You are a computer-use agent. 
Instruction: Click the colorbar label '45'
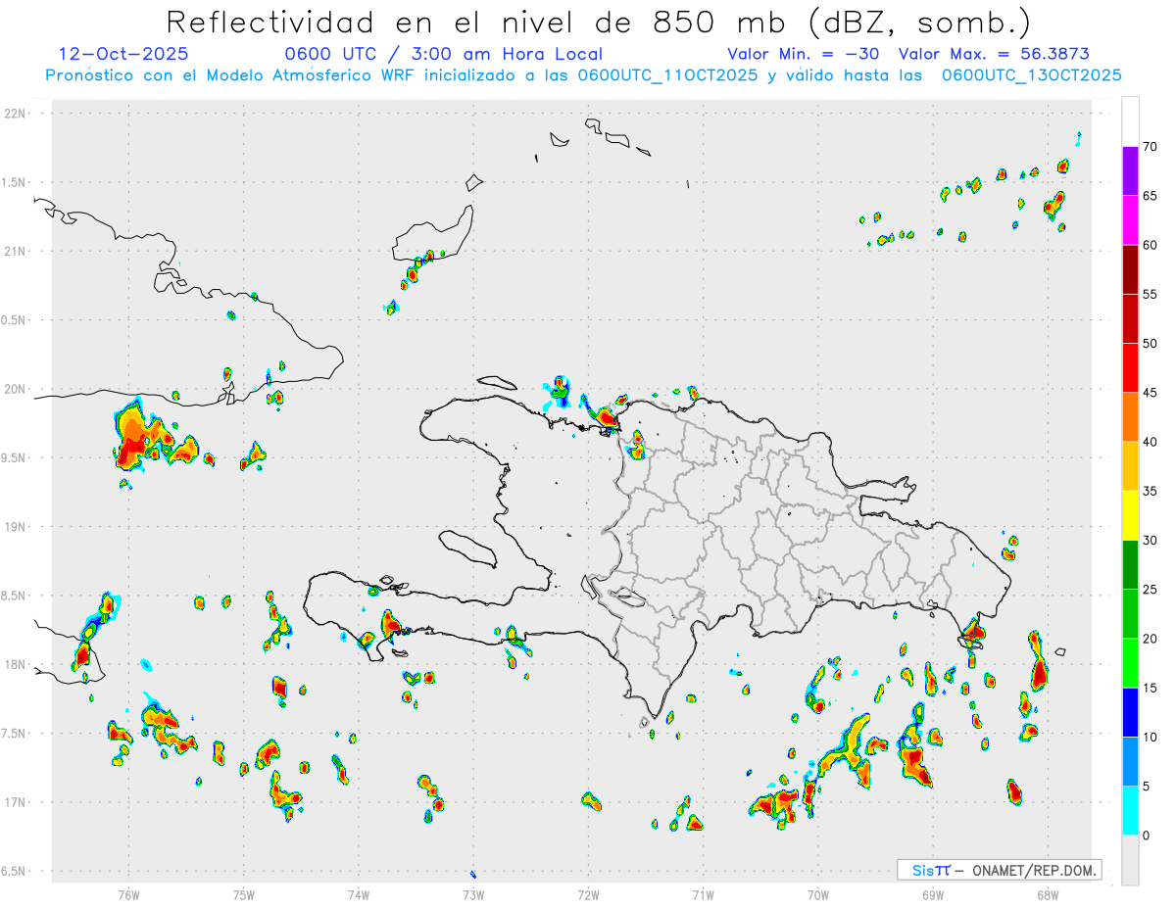point(1151,393)
